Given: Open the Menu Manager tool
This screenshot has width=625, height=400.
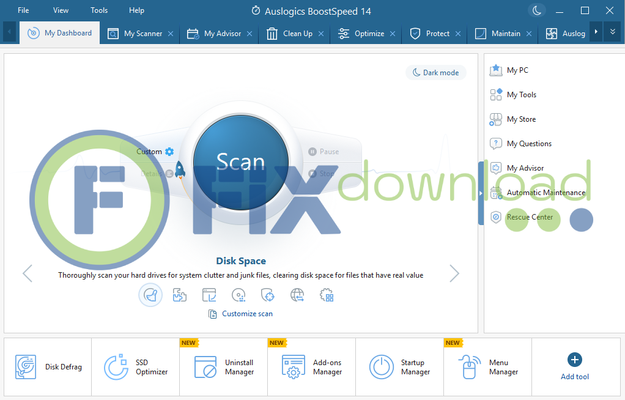Looking at the screenshot, I should click(x=487, y=367).
